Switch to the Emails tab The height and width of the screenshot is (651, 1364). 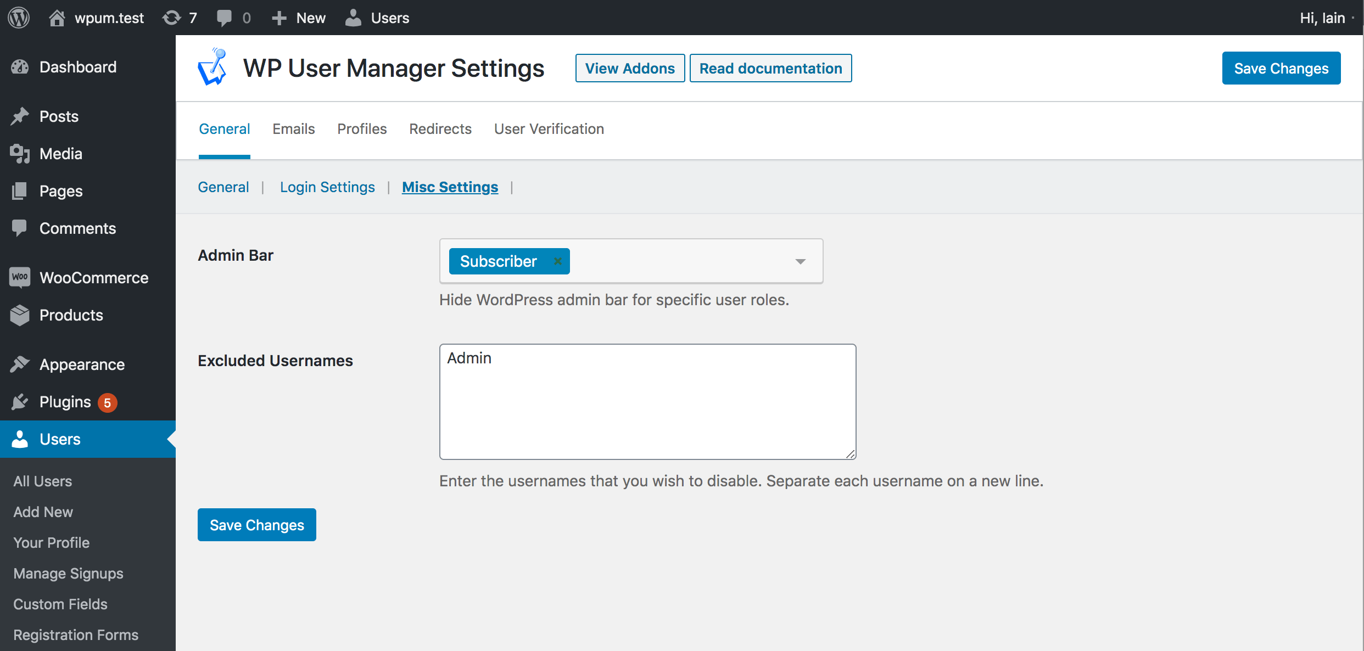click(x=294, y=128)
